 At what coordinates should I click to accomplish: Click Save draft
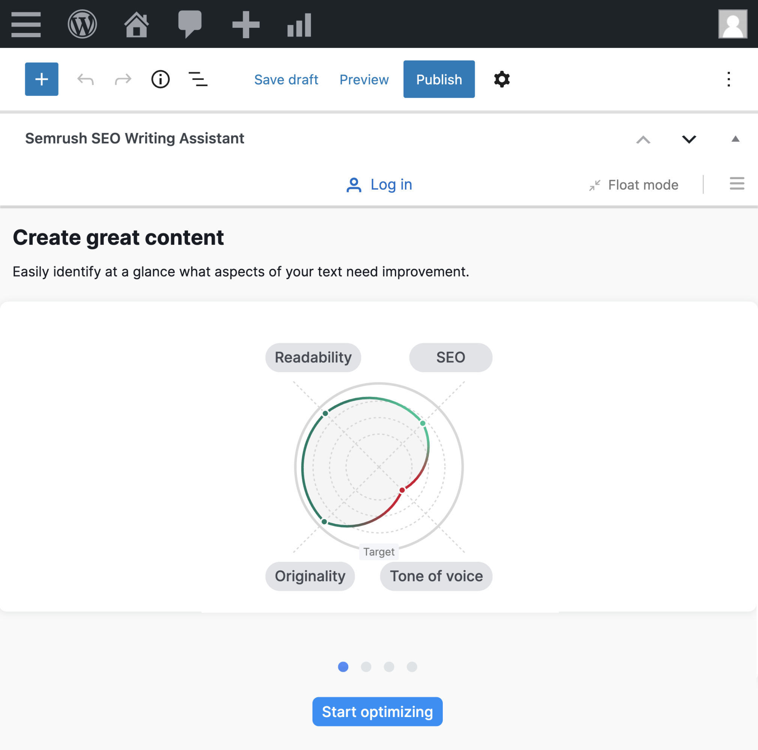[286, 79]
